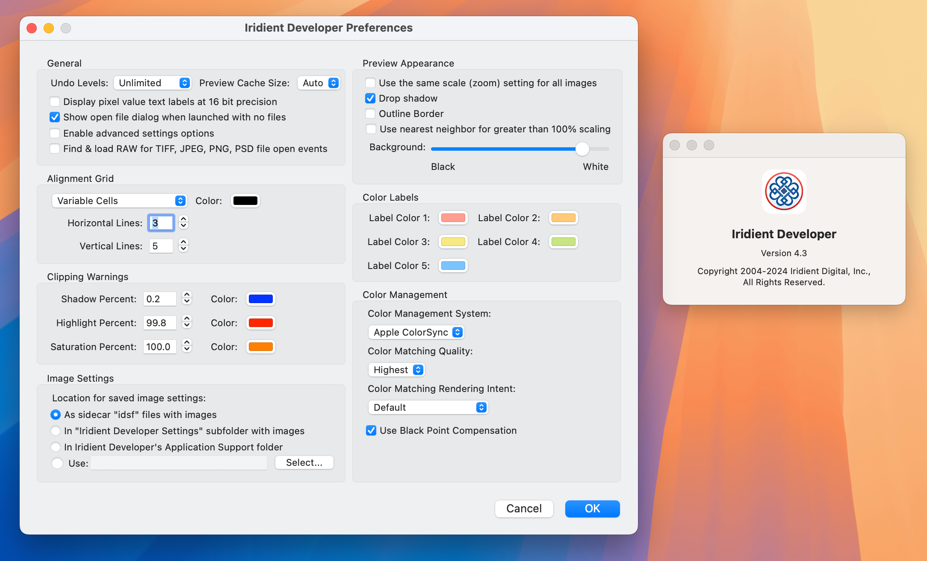Select Application Support folder radio option
Viewport: 927px width, 561px height.
56,447
